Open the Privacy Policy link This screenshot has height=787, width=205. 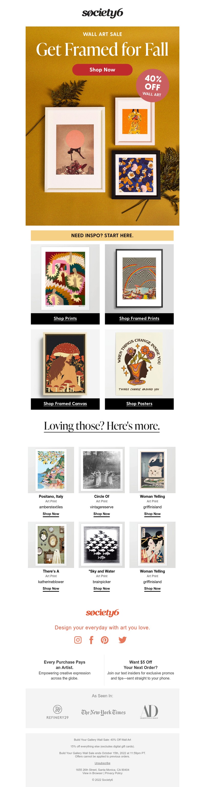(x=114, y=773)
